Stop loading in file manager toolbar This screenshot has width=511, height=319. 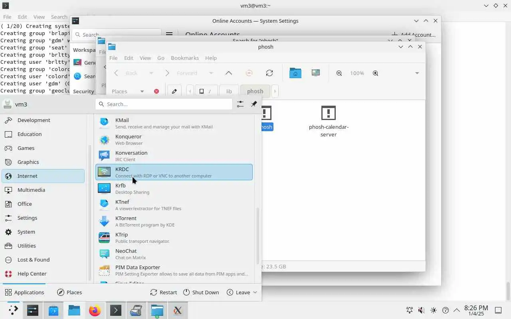[x=249, y=73]
